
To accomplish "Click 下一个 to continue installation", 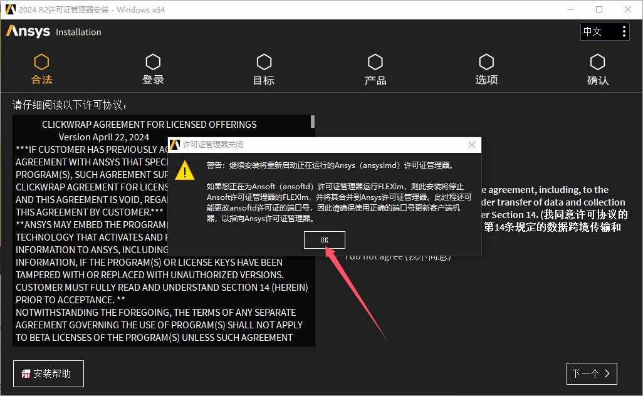I will [x=591, y=373].
